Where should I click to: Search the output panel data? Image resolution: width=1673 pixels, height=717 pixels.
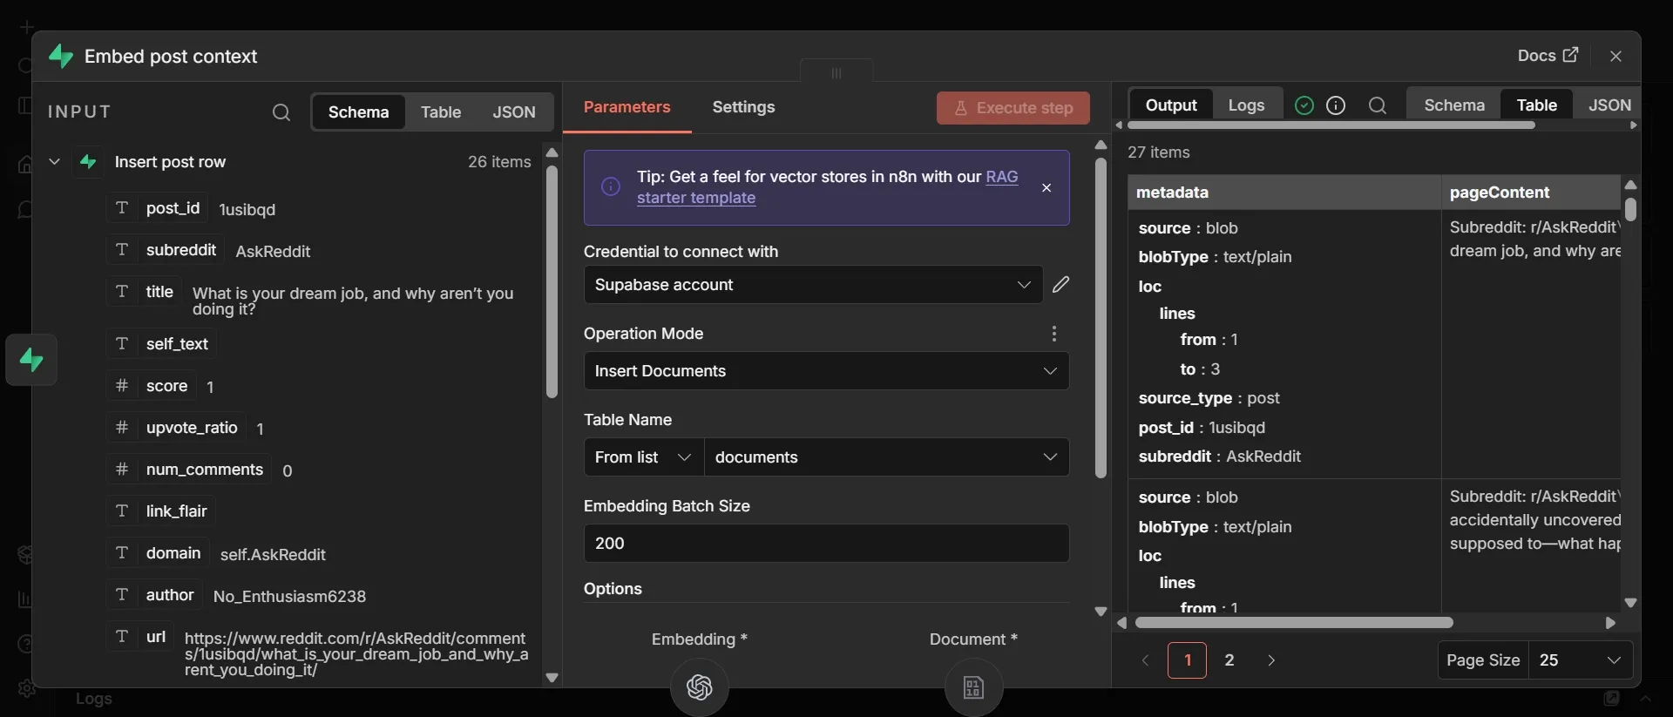pos(1378,105)
